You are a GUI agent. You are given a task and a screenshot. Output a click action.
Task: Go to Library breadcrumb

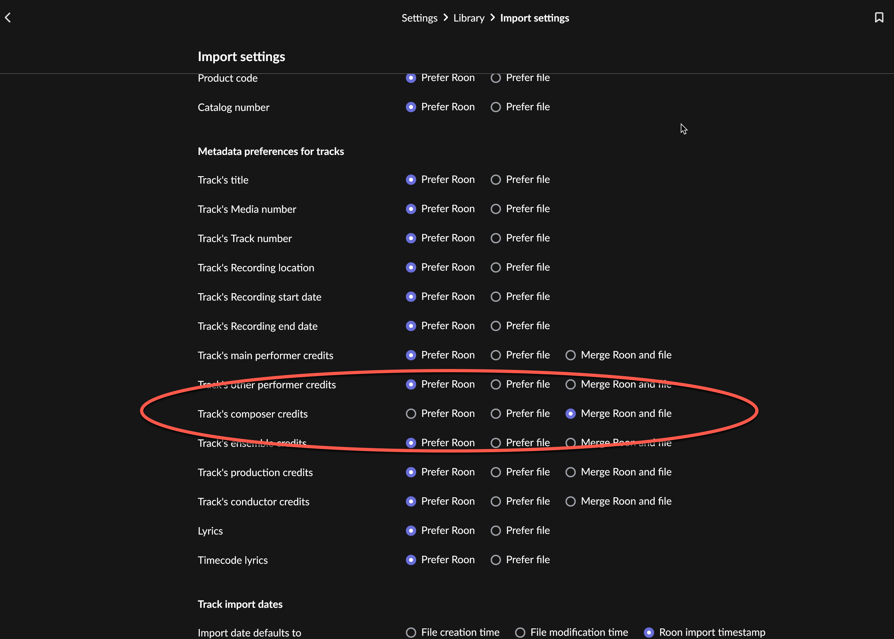469,18
